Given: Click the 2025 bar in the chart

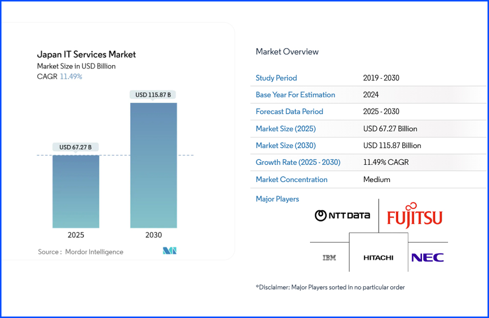Looking at the screenshot, I should point(75,191).
